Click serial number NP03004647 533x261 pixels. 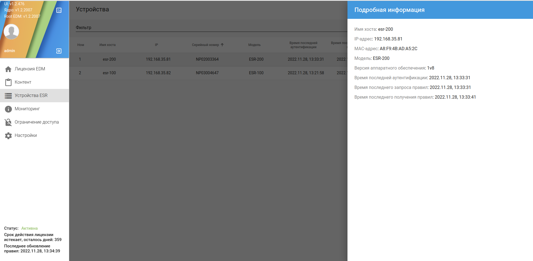[x=207, y=73]
